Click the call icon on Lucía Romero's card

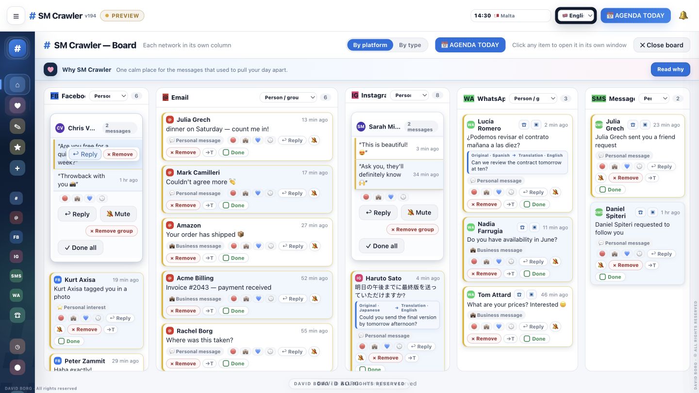coord(524,125)
